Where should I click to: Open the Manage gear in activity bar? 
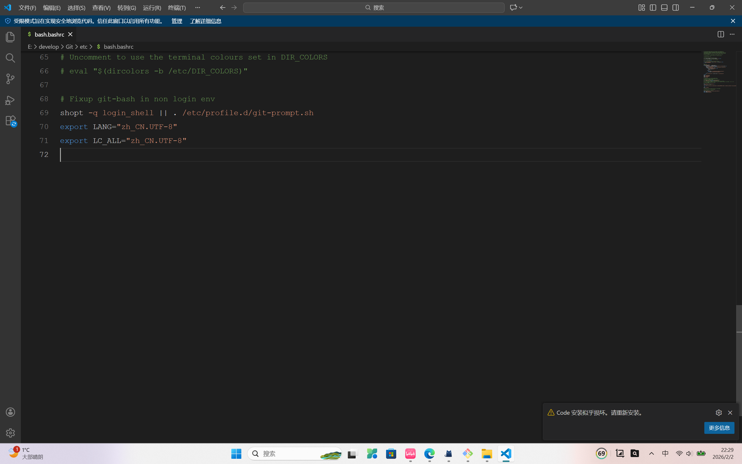[x=10, y=433]
